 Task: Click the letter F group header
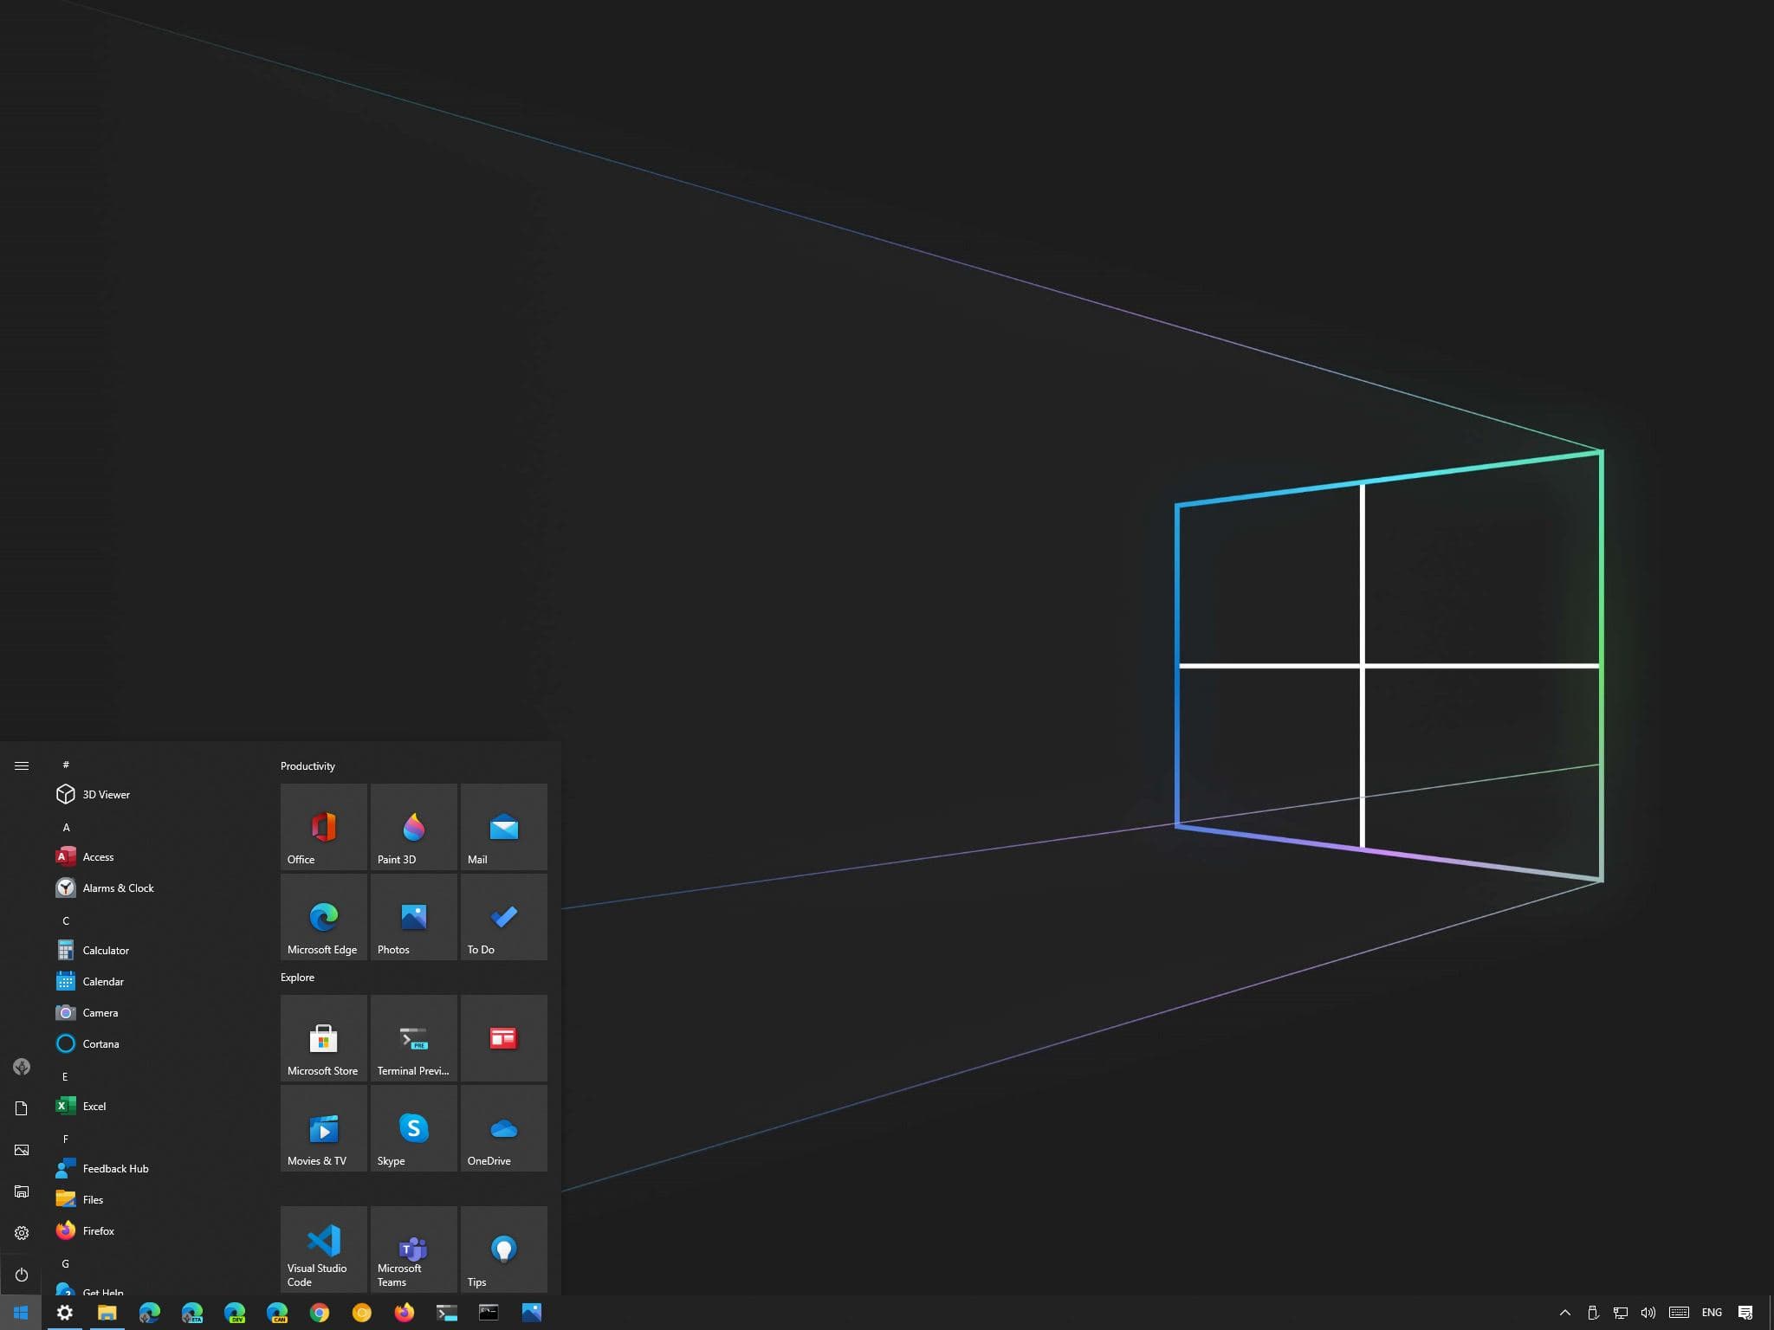click(65, 1140)
